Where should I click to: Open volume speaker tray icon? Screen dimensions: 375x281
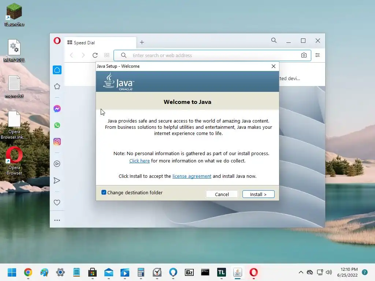click(329, 272)
